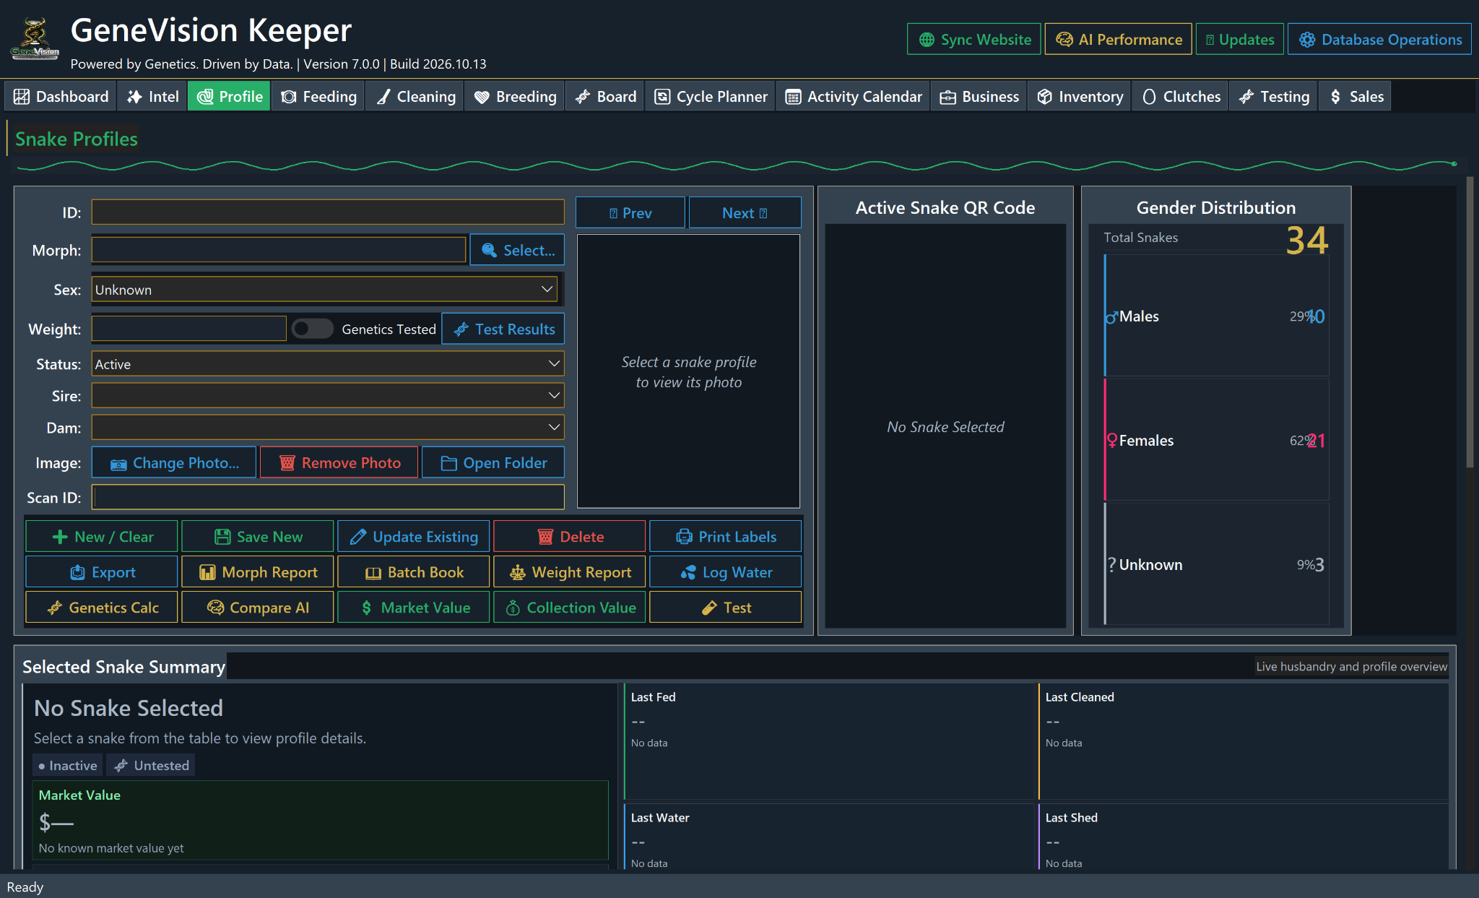Click the globe icon on Sync Website
Viewport: 1479px width, 898px height.
tap(927, 40)
